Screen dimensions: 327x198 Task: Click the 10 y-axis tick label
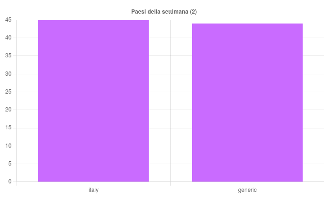click(x=8, y=146)
